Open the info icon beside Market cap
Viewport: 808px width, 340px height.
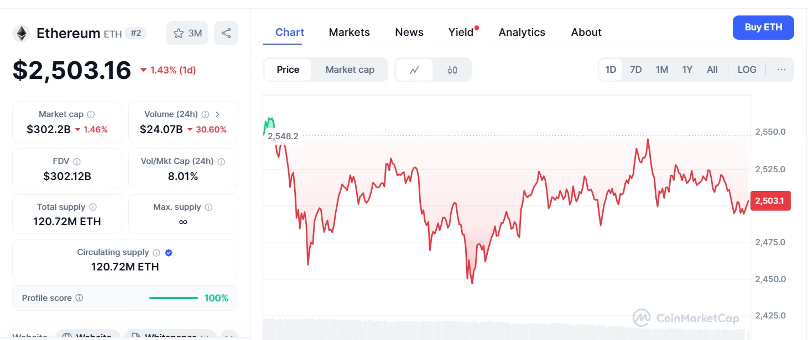tap(91, 114)
